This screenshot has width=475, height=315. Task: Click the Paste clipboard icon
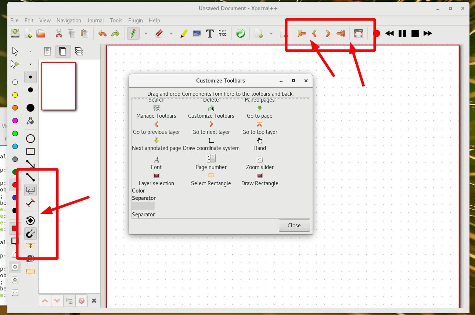tap(84, 33)
